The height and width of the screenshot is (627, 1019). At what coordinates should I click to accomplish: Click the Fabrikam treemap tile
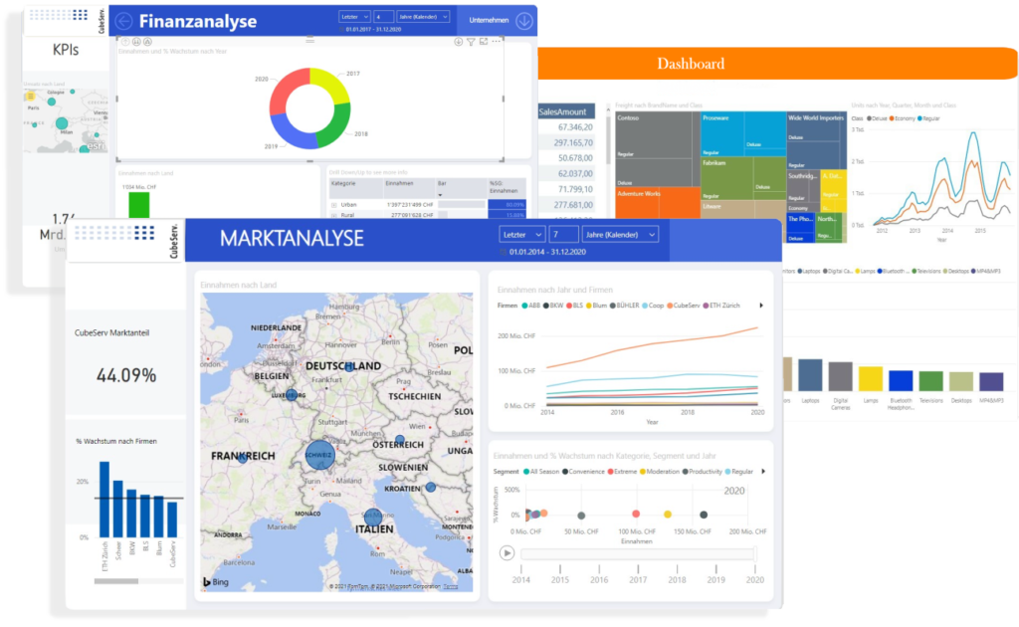[x=743, y=179]
